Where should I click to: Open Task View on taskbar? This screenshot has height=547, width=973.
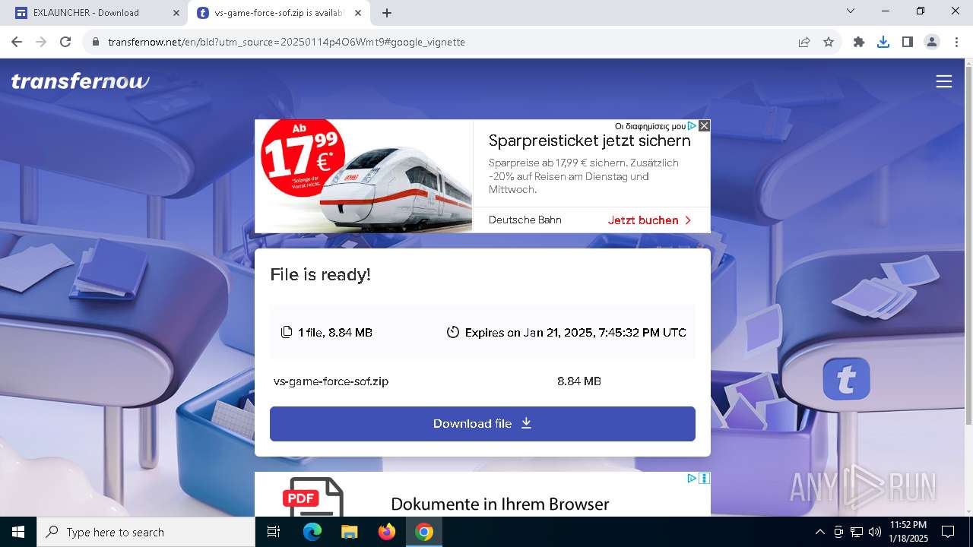coord(274,532)
